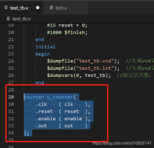Screen dimensions: 154x148
Task: Click line number 20 in gutter
Action: point(11,33)
